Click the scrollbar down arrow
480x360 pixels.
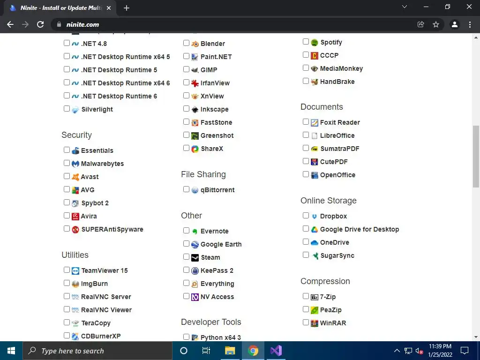(x=476, y=337)
